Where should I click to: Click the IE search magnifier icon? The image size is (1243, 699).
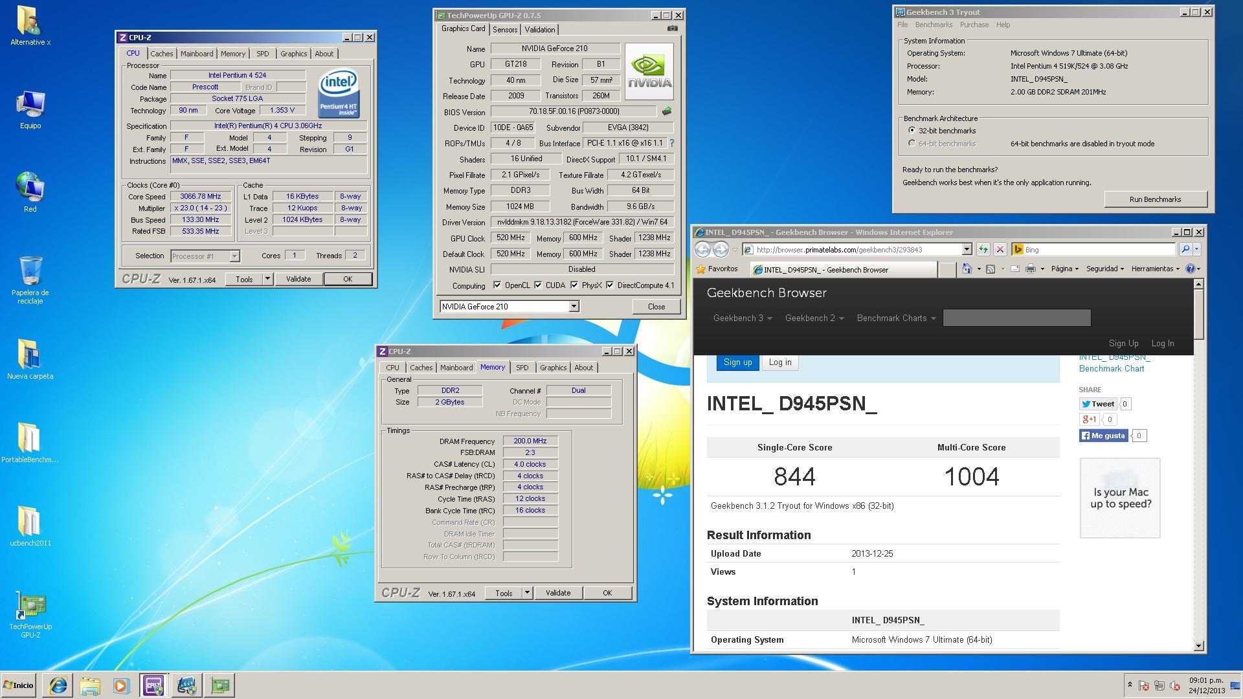coord(1185,249)
